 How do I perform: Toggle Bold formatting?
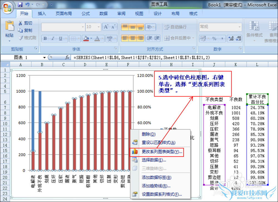pos(45,39)
